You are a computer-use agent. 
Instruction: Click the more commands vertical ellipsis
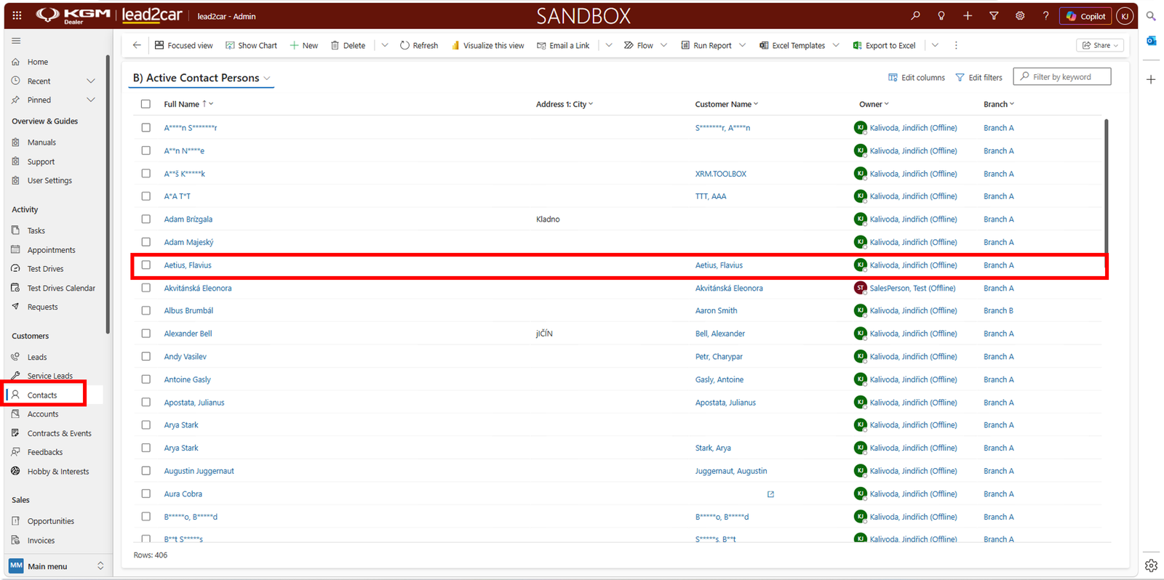point(956,45)
